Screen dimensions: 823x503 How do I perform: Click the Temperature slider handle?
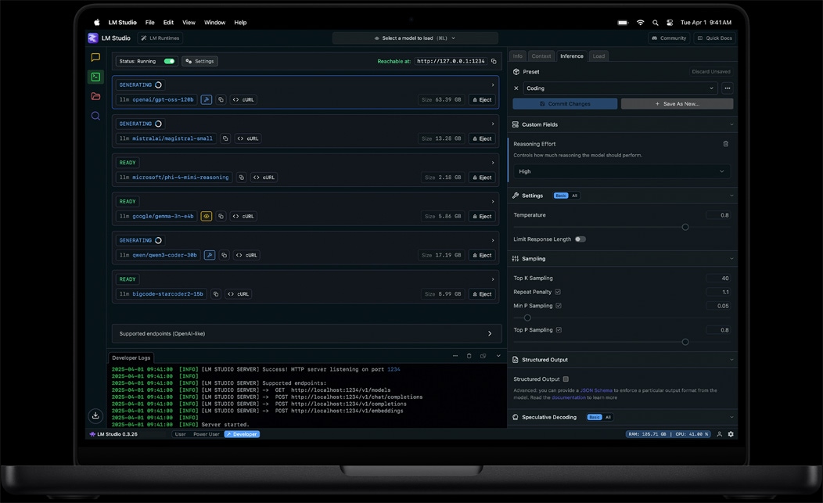[x=685, y=227]
